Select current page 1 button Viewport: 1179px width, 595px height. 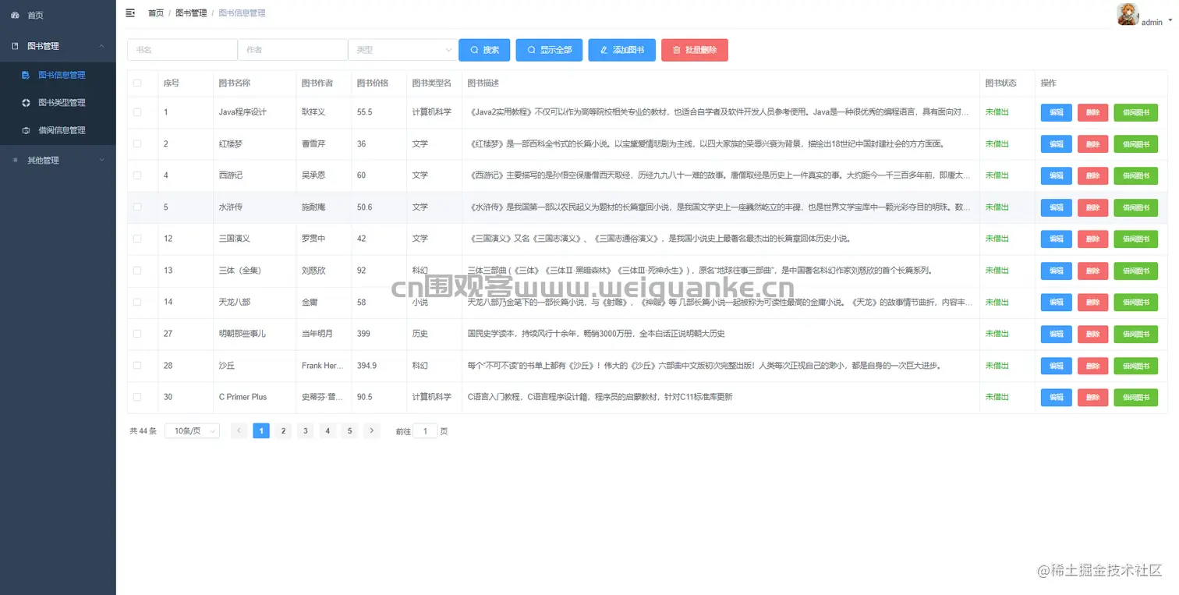(261, 430)
